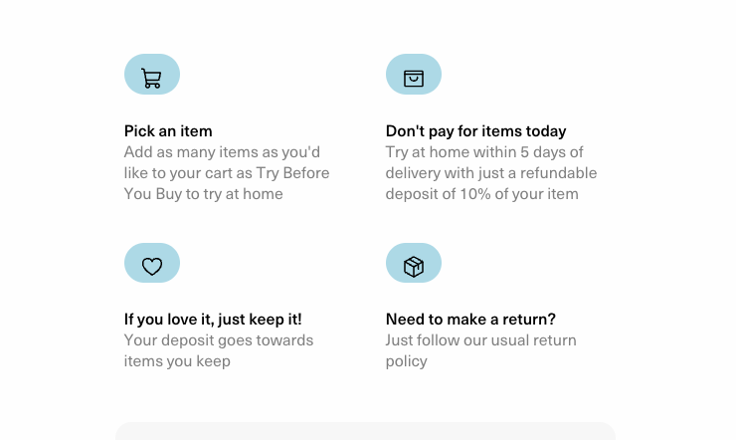The image size is (736, 440).
Task: Select the "Don't pay for items today" heading
Action: (475, 131)
